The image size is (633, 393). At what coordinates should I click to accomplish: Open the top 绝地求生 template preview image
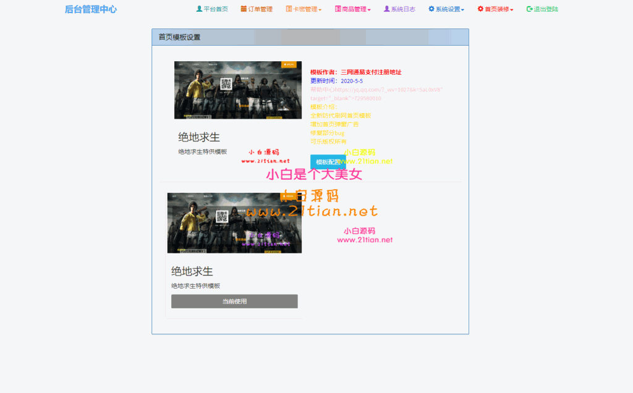coord(238,90)
